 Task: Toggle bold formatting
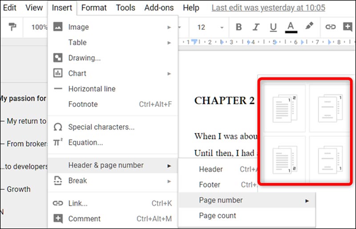pos(239,27)
